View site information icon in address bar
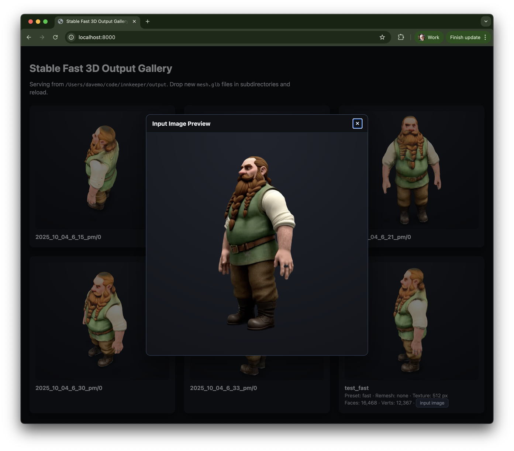514x451 pixels. (71, 37)
